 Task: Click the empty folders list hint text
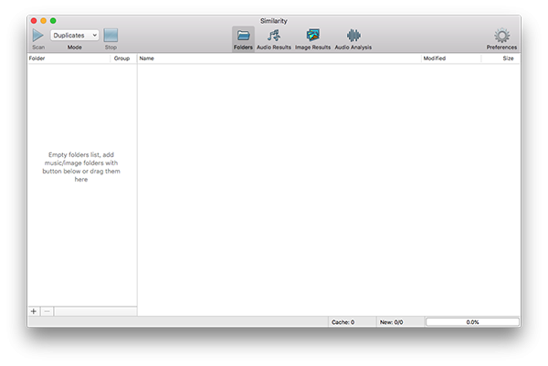coord(81,167)
